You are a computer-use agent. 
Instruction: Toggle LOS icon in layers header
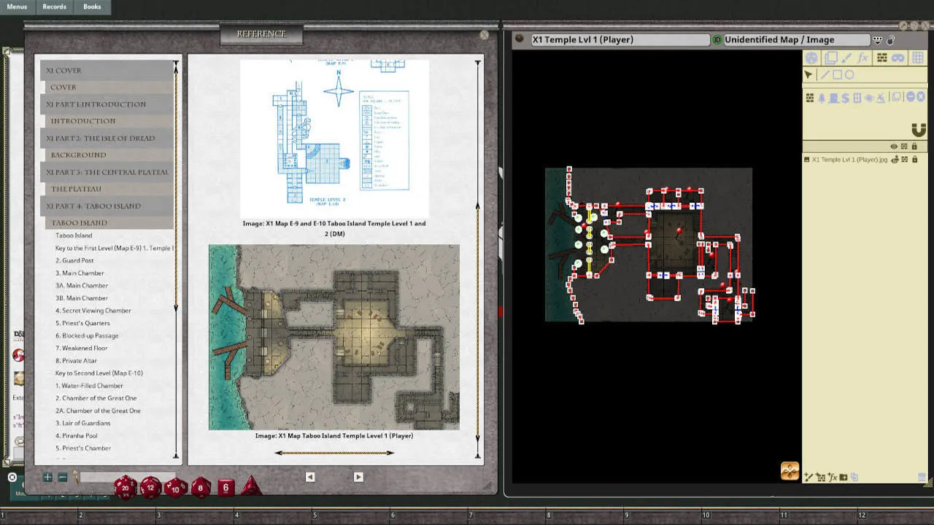click(904, 147)
